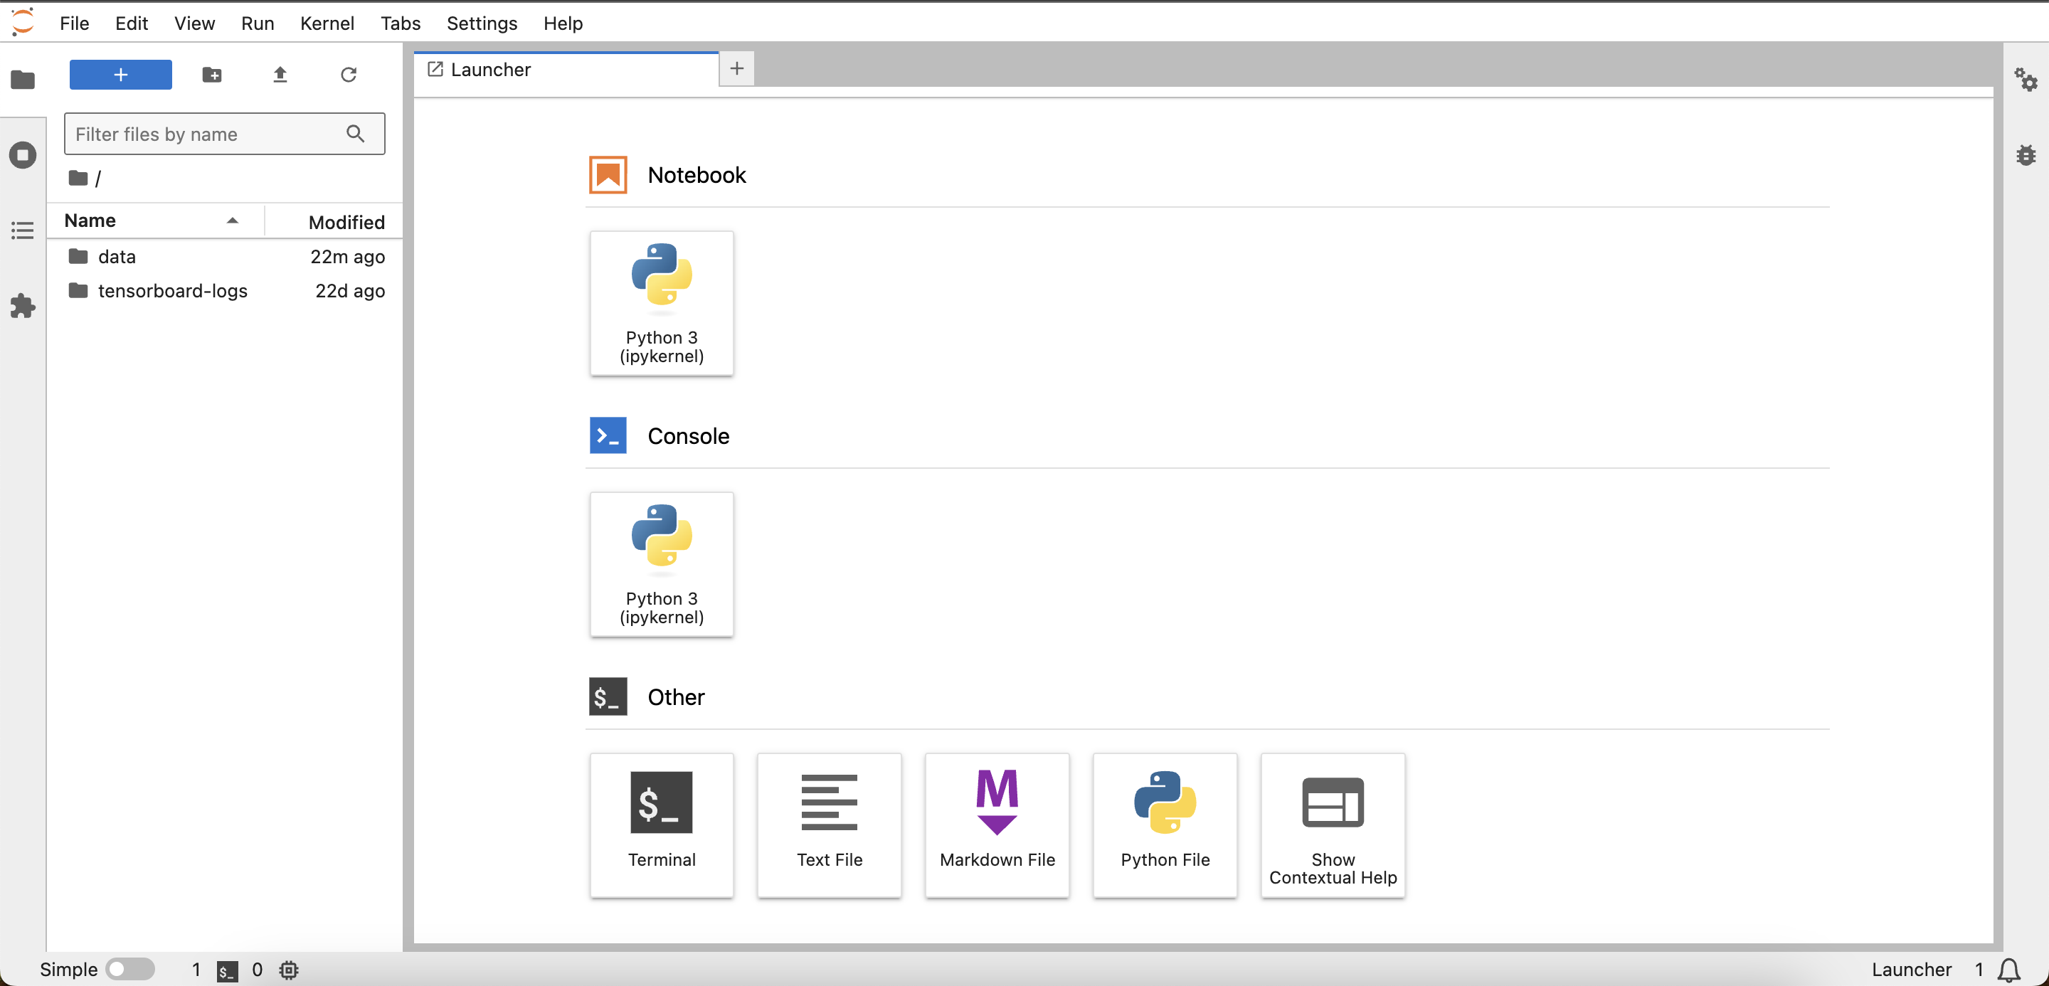Open the Kernel menu
Screen dimensions: 2049x986
pos(327,23)
